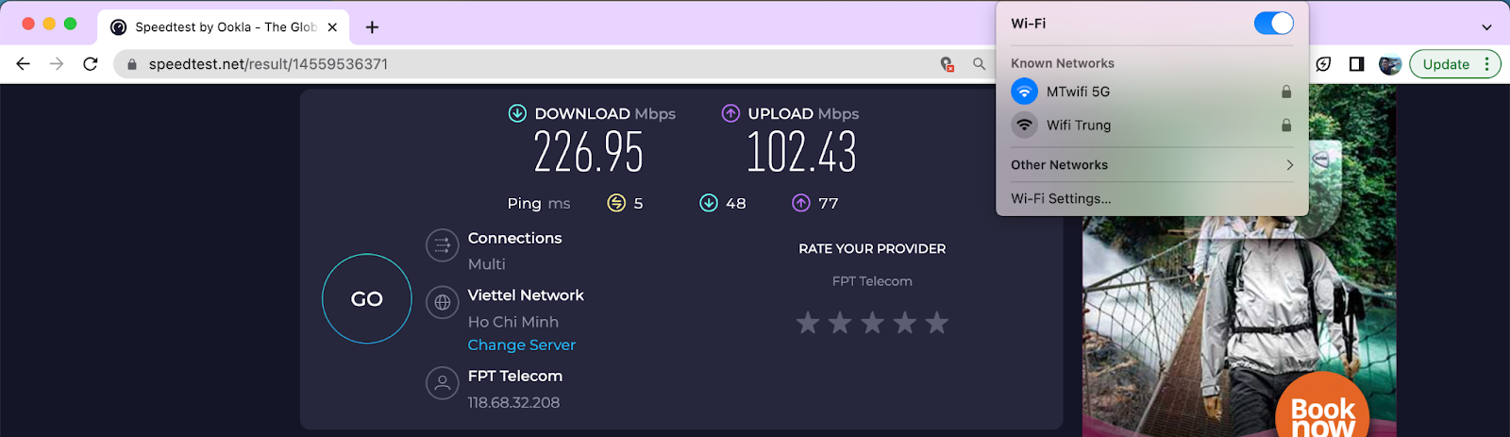Open the Chrome profile avatar
The height and width of the screenshot is (437, 1510).
[1389, 64]
